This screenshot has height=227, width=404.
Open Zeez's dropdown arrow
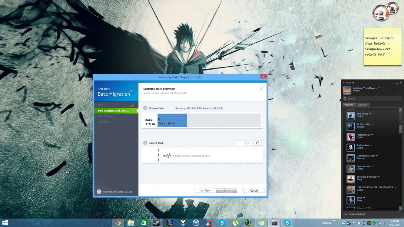point(364,198)
